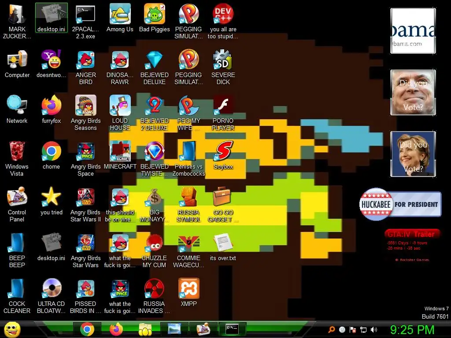The width and height of the screenshot is (451, 338).
Task: Open the command prompt taskbar button
Action: coord(232,329)
